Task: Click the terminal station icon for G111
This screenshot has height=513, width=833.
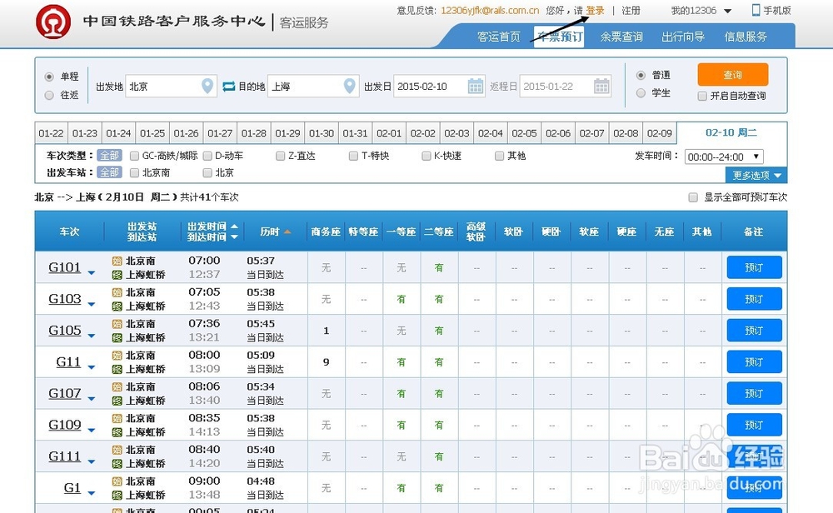Action: click(x=117, y=464)
